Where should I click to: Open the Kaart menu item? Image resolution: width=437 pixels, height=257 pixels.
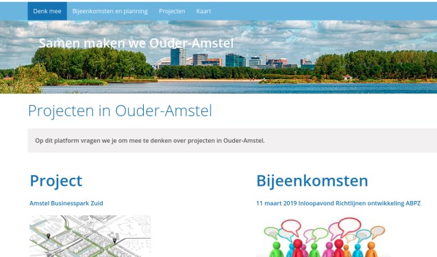[203, 11]
